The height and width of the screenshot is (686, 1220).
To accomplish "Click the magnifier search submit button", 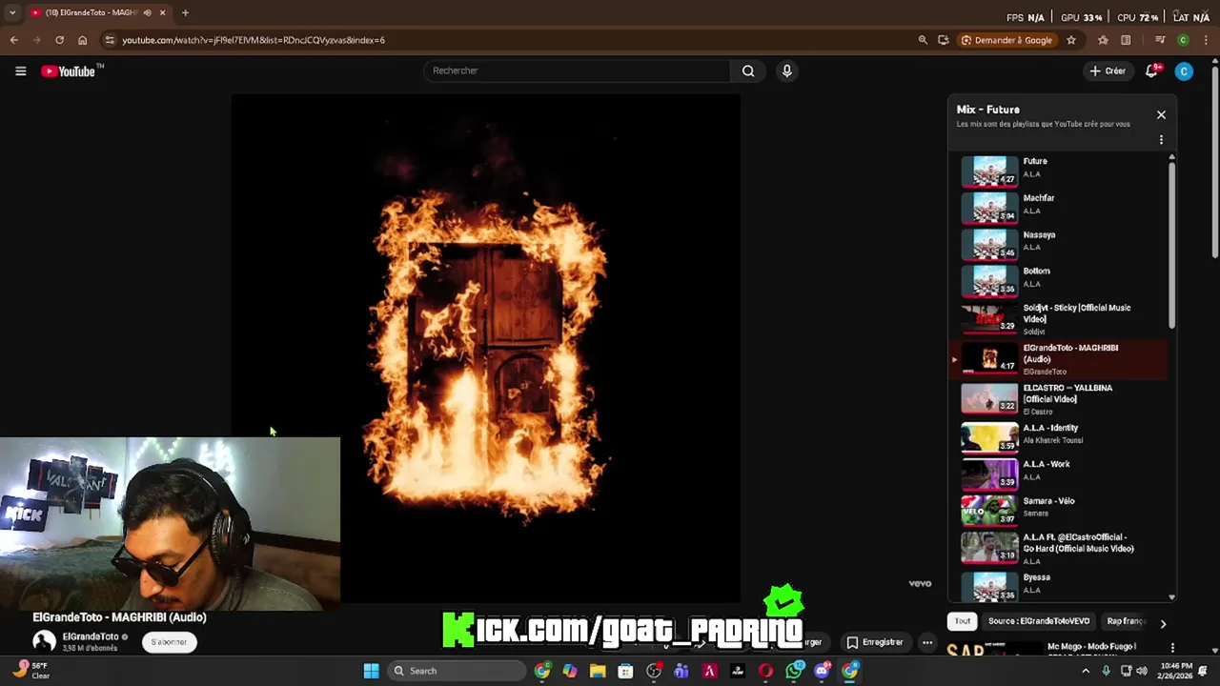I will tap(748, 71).
